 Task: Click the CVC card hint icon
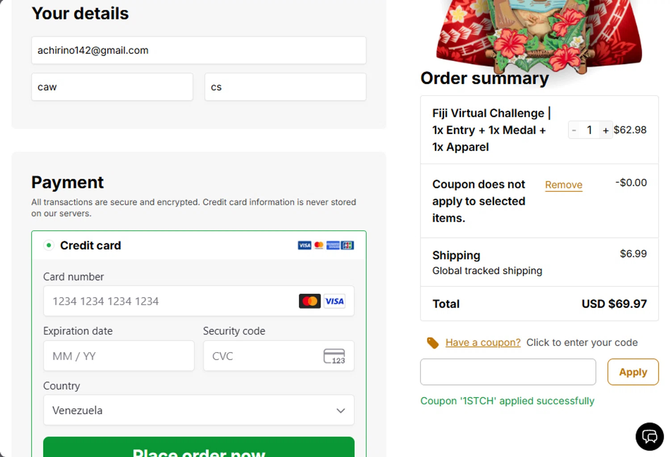coord(334,356)
